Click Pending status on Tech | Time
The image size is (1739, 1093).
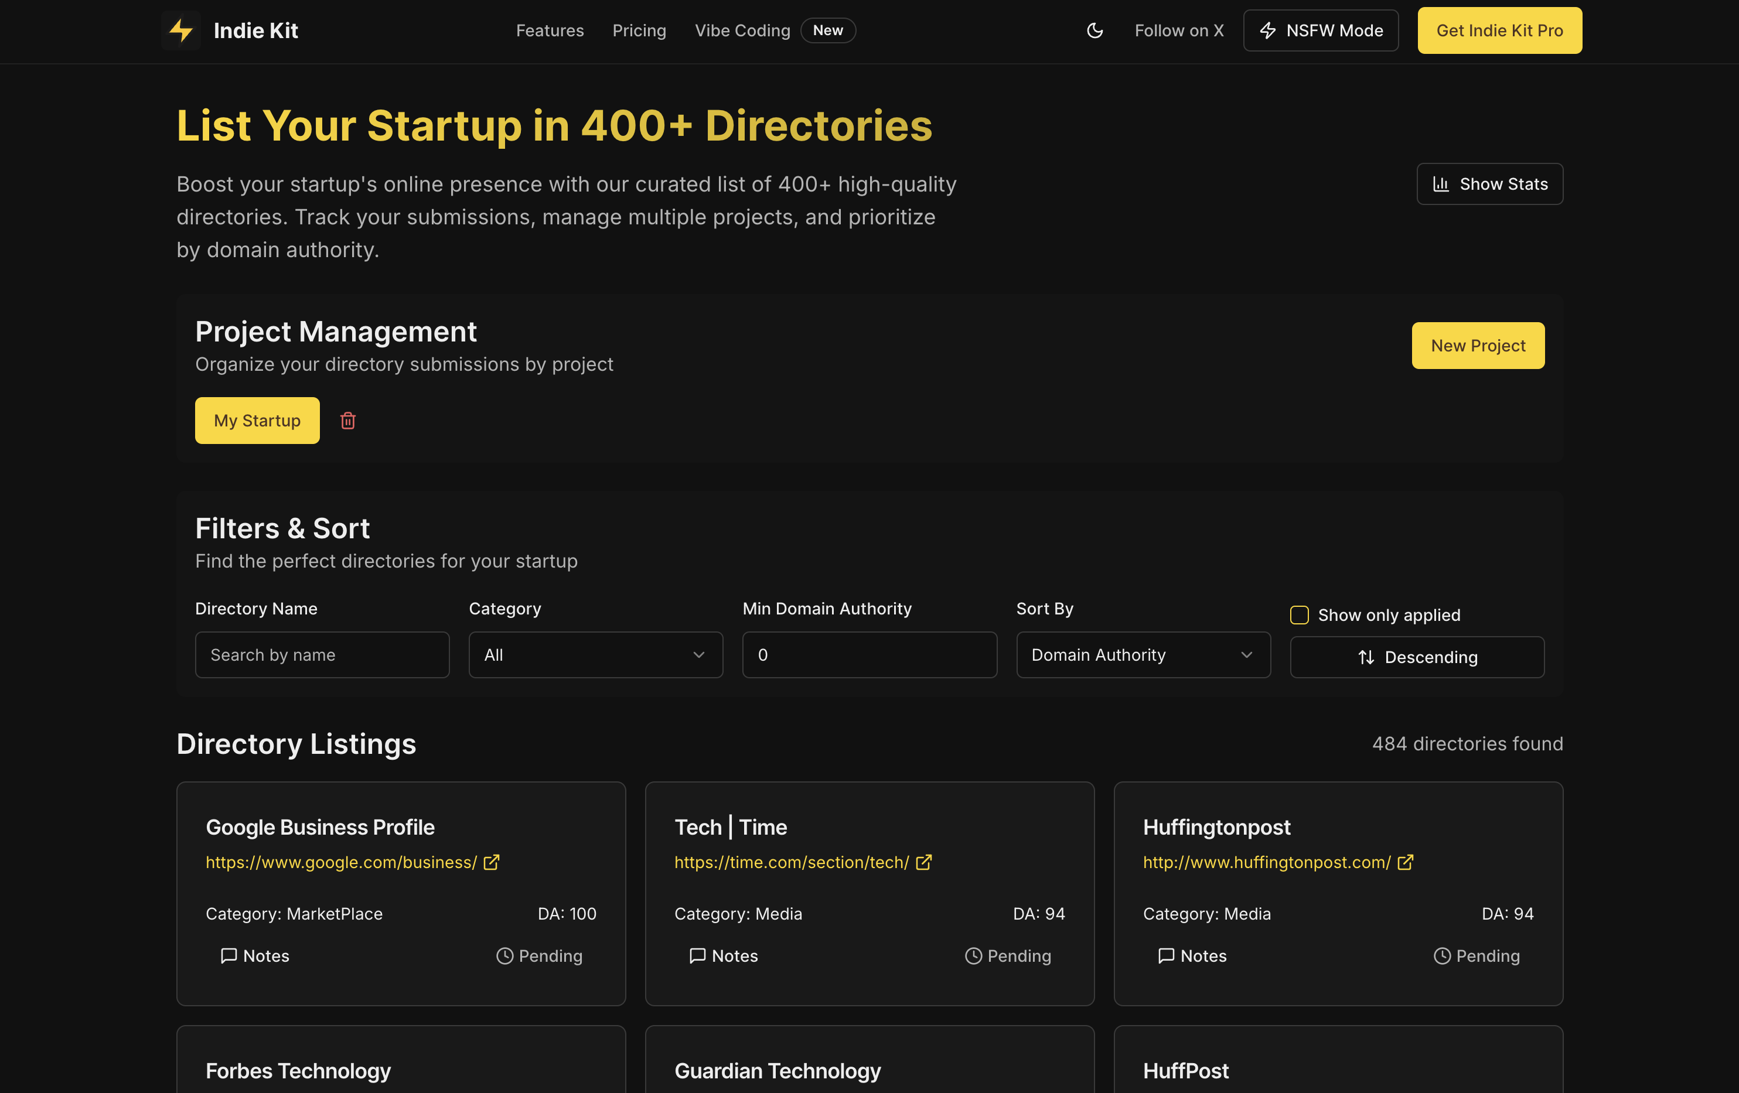pos(1008,956)
